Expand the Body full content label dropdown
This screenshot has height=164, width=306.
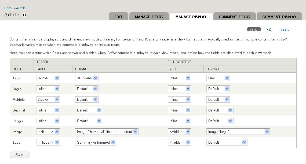179,142
